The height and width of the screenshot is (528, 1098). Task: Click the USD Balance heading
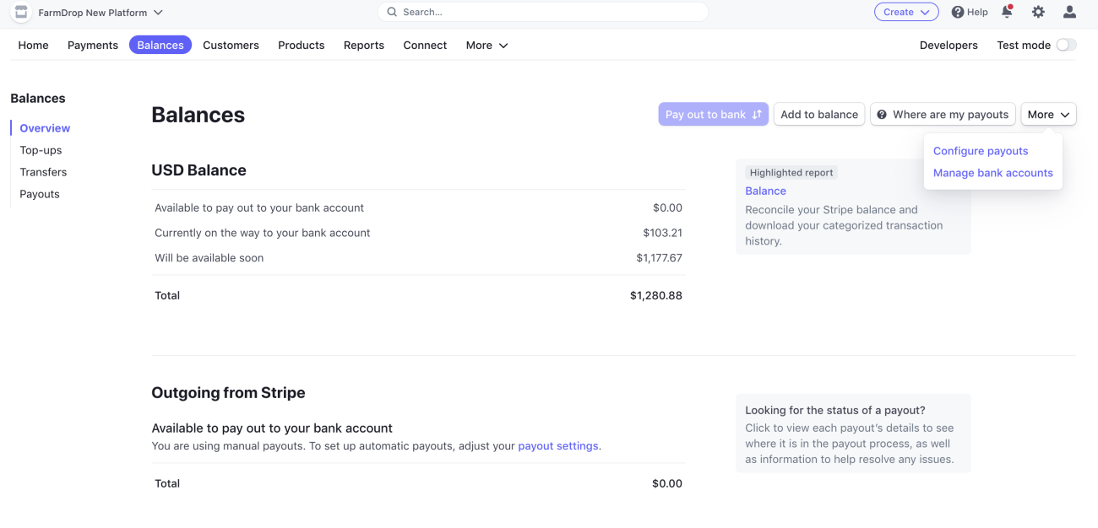[x=198, y=170]
